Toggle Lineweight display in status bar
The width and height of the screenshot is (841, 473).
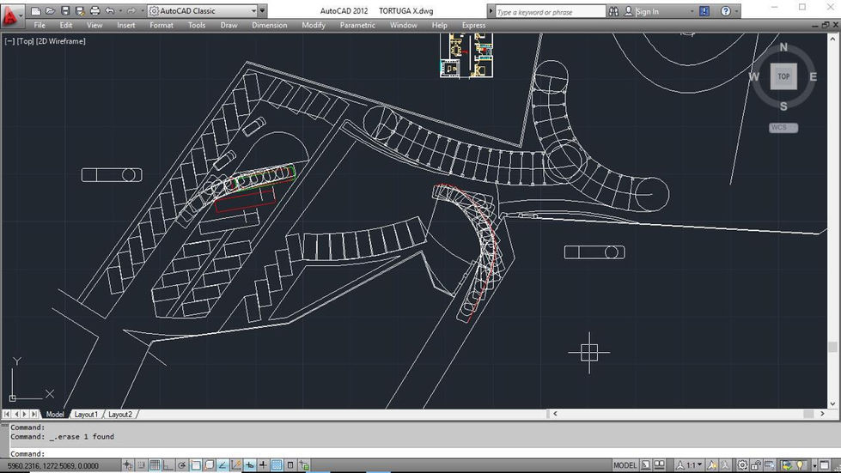[x=263, y=465]
